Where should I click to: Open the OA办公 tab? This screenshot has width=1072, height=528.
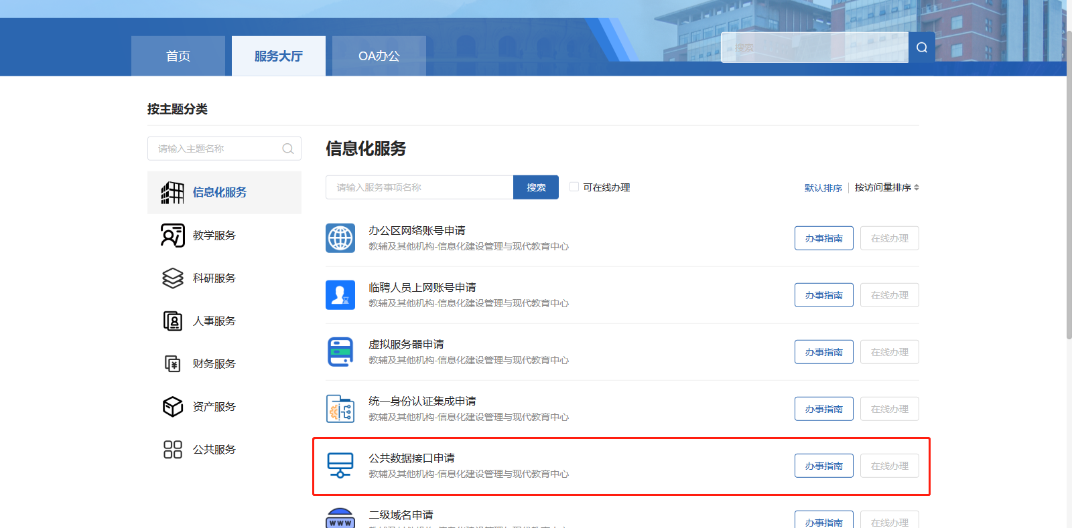click(x=379, y=56)
